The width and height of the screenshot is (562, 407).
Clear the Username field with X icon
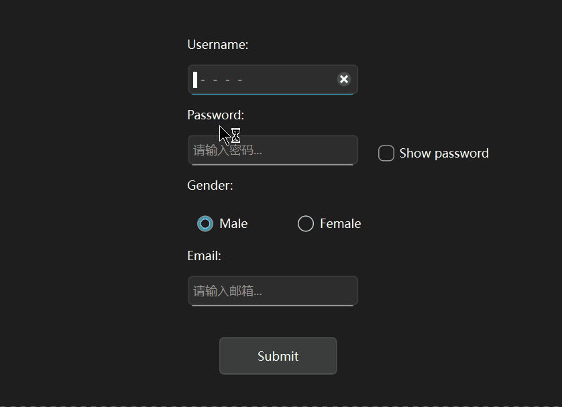343,80
